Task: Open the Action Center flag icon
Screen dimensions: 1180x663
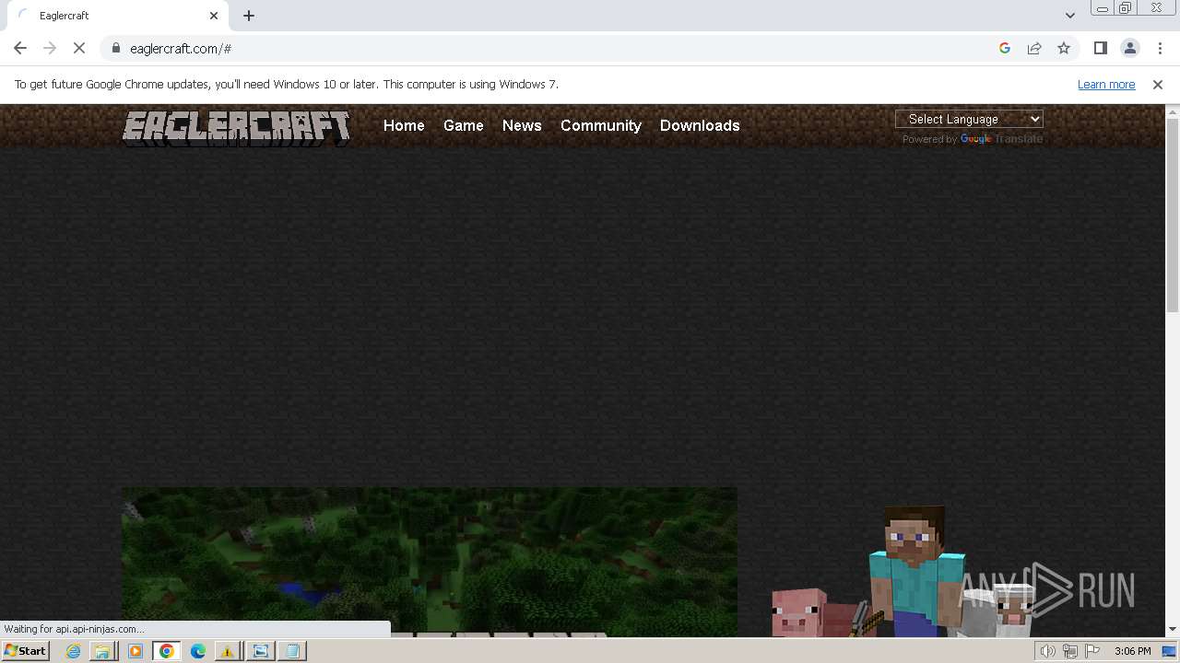Action: pyautogui.click(x=1092, y=651)
